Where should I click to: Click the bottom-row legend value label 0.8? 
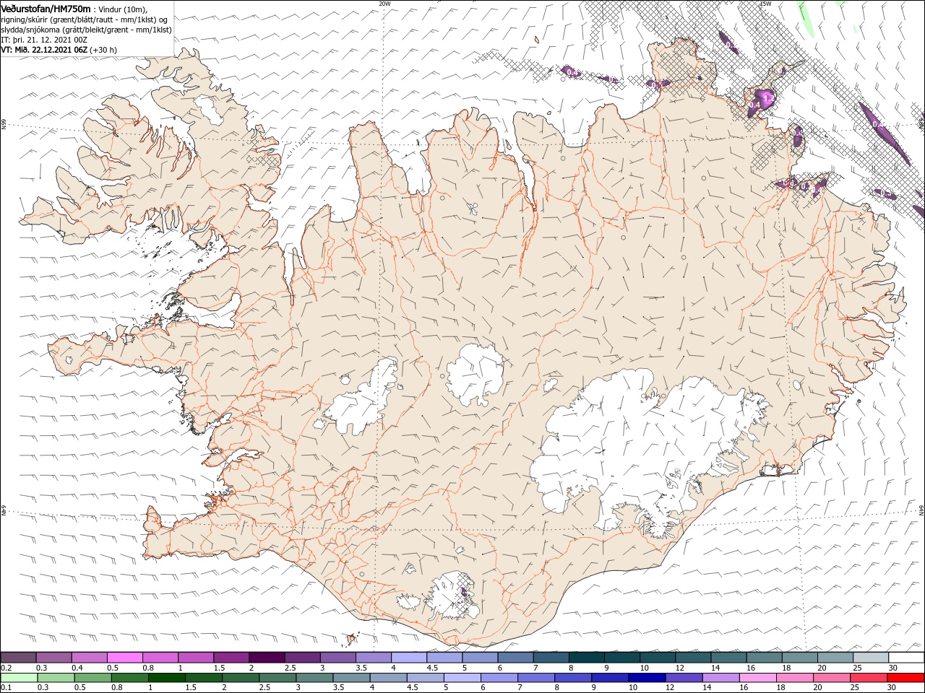tap(117, 688)
